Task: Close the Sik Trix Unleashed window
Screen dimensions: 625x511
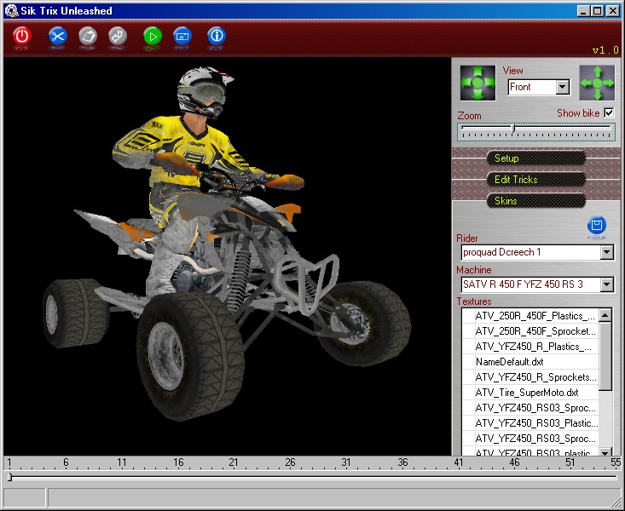Action: tap(613, 11)
